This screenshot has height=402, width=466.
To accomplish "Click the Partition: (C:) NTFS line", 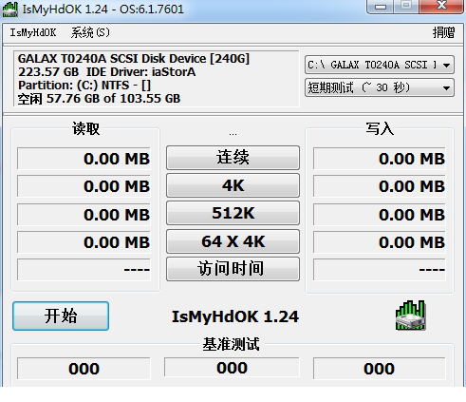I will [84, 86].
